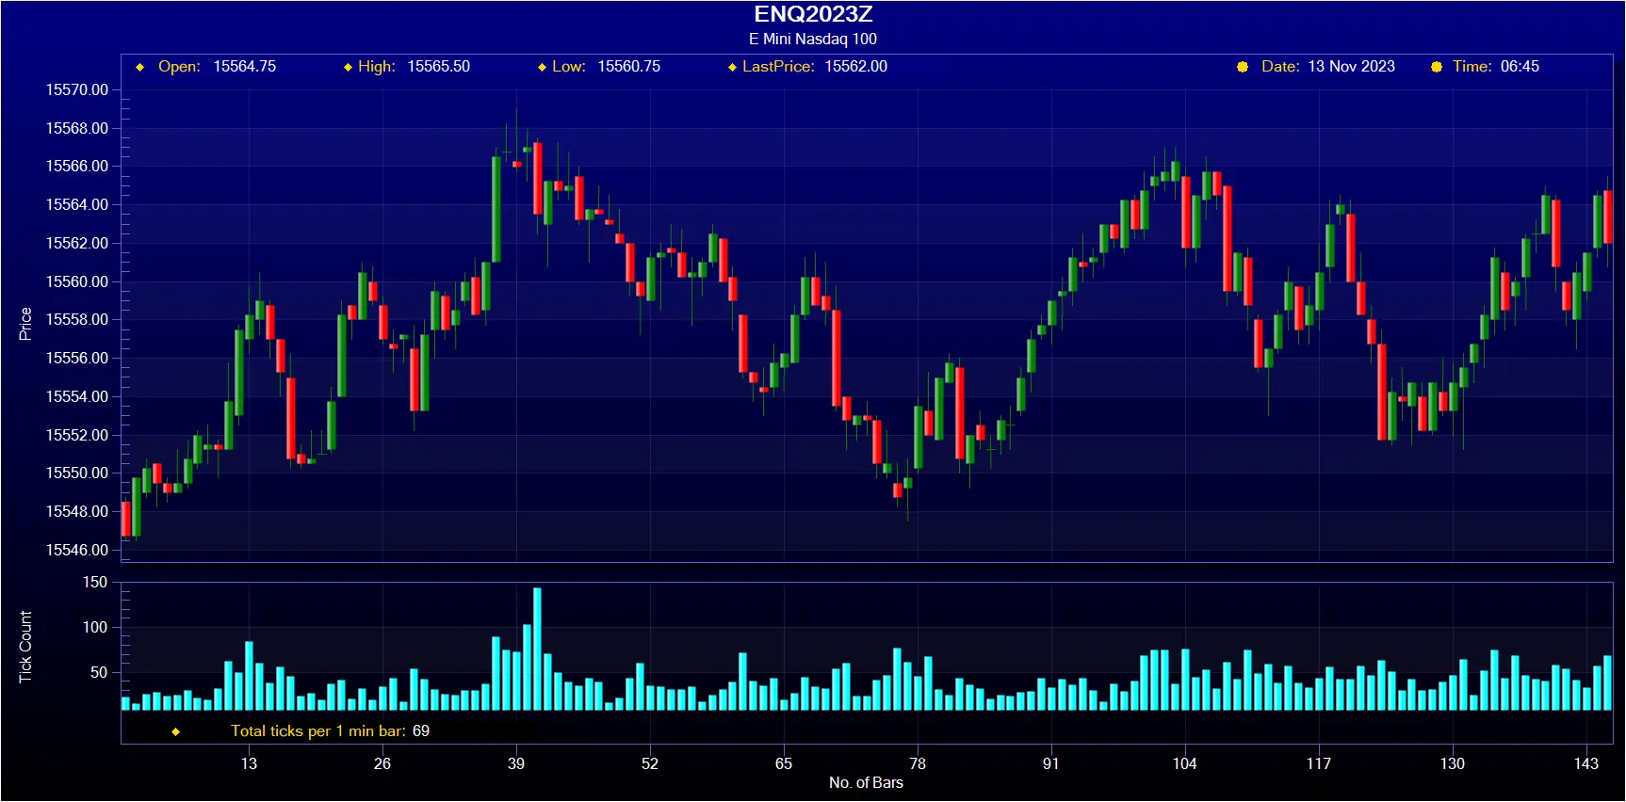Click the 15560.00 price axis tick
Screen dimensions: 1626x802
pos(77,281)
